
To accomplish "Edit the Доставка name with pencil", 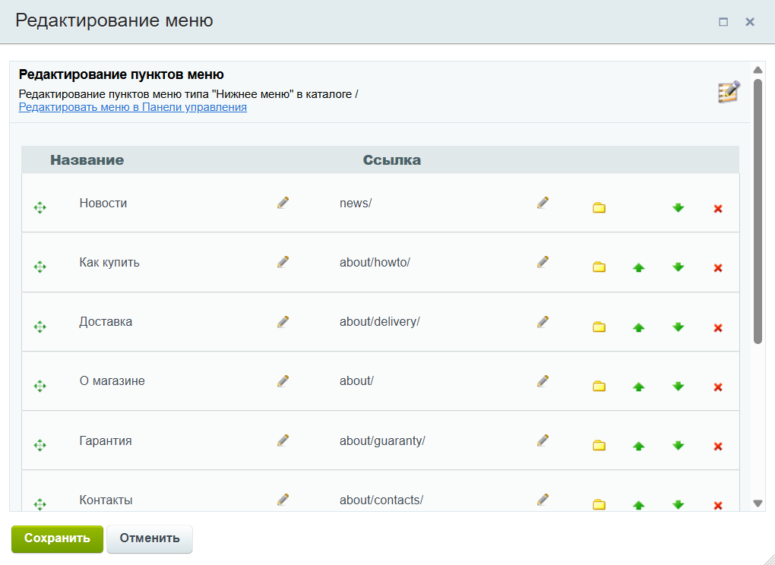I will coord(283,321).
